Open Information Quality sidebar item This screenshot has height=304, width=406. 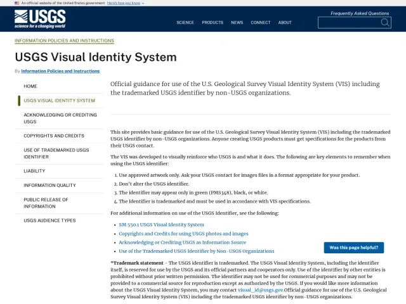coord(49,185)
